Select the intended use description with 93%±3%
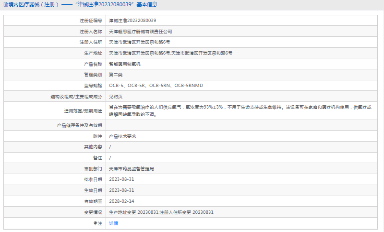This screenshot has width=384, height=232. (x=240, y=111)
